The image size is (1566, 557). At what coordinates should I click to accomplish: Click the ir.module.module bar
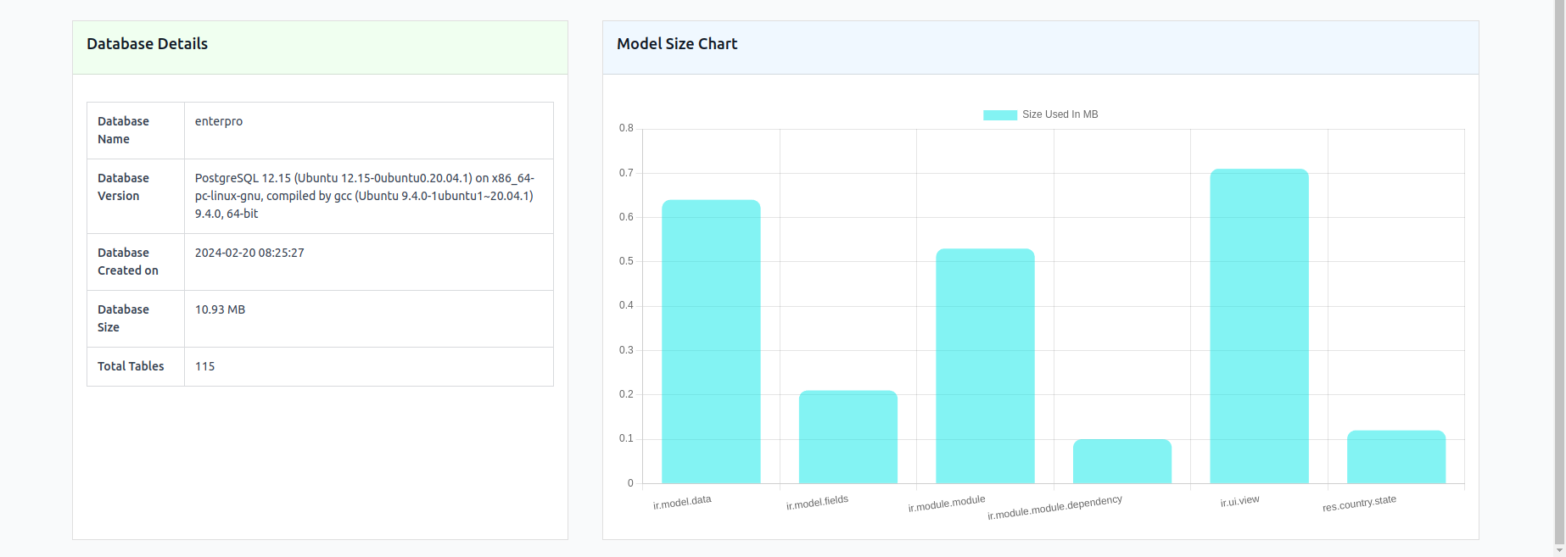[x=985, y=365]
